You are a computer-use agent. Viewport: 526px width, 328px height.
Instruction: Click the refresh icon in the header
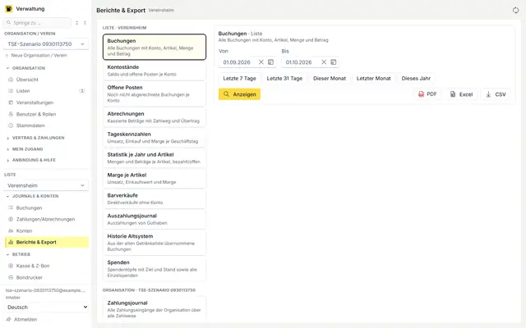[515, 10]
